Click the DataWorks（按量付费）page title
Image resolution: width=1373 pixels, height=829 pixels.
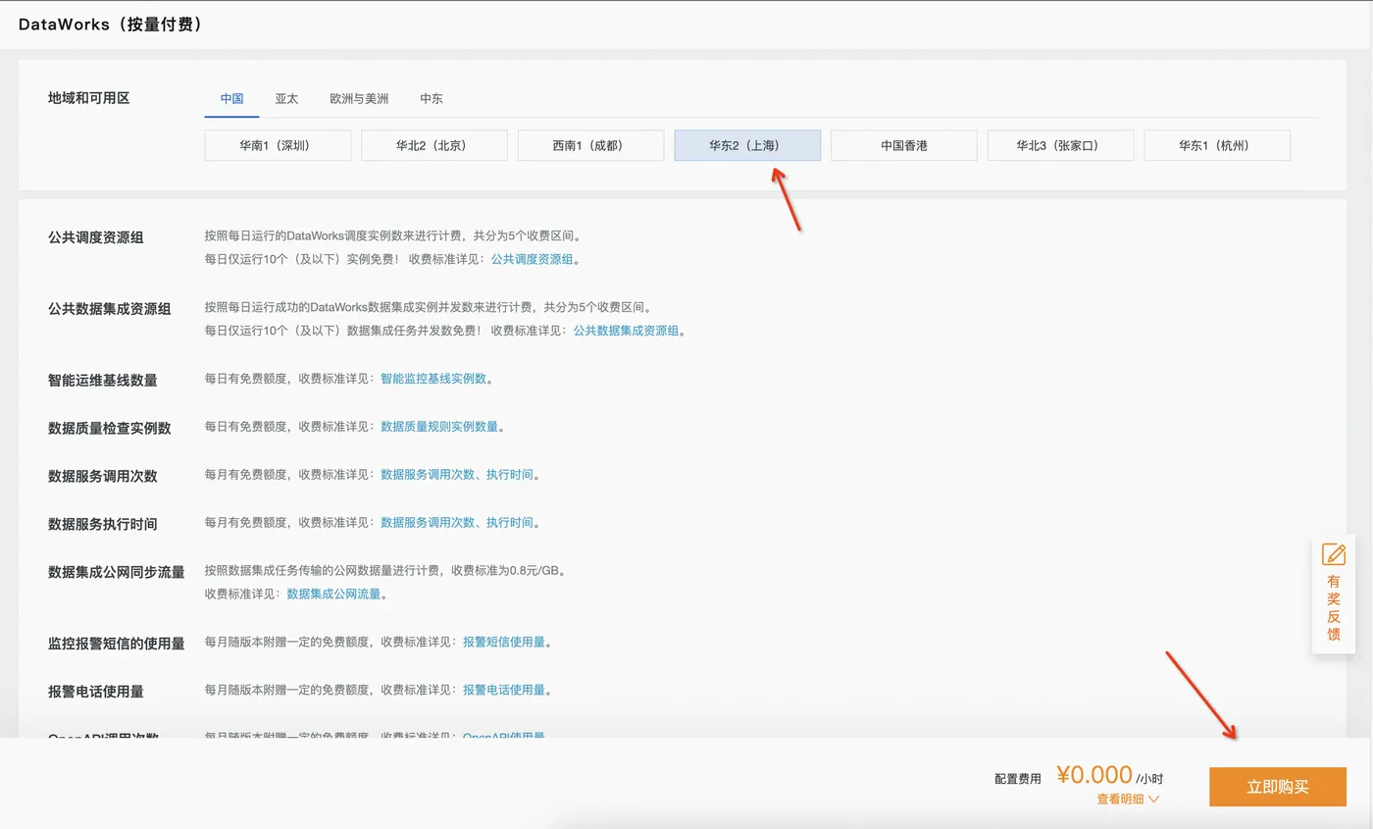(x=113, y=25)
